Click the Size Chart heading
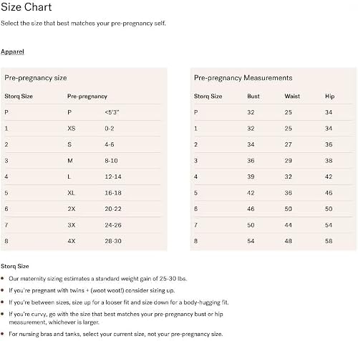Viewport: 358px width, 341px height. pyautogui.click(x=26, y=7)
